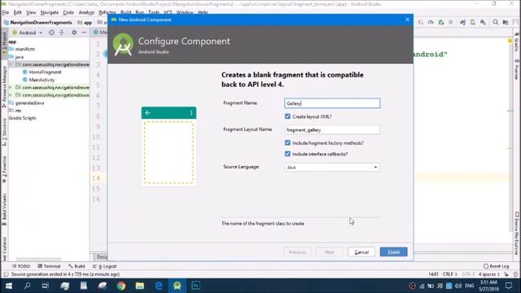Viewport: 521px width, 293px height.
Task: Open the Edit menu
Action: click(18, 12)
